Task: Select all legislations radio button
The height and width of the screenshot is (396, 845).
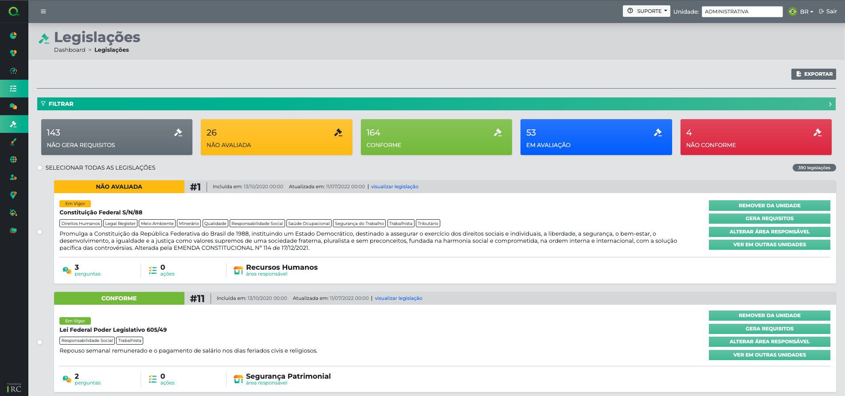Action: pos(40,168)
